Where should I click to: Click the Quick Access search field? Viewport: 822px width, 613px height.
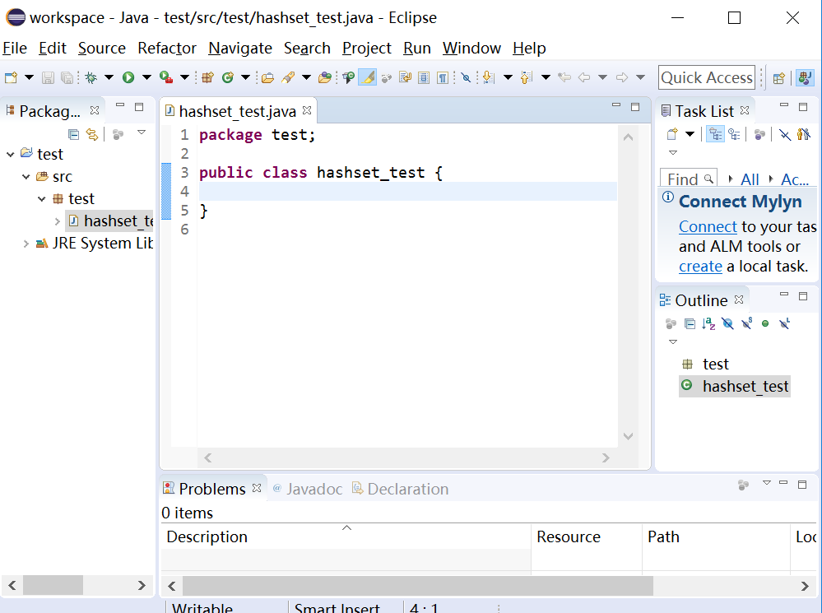(707, 77)
